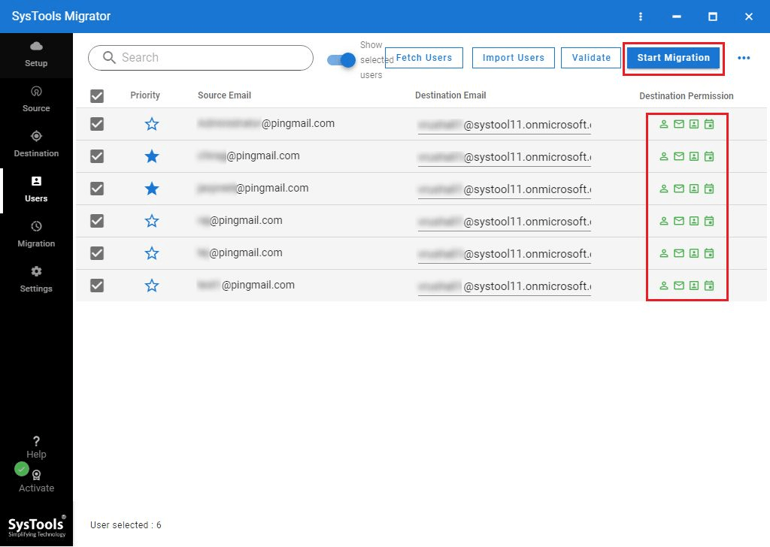The image size is (770, 547).
Task: Click the email permission icon for the first user
Action: 679,124
